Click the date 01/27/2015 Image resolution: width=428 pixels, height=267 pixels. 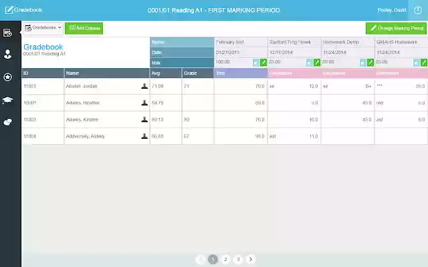[x=227, y=52]
